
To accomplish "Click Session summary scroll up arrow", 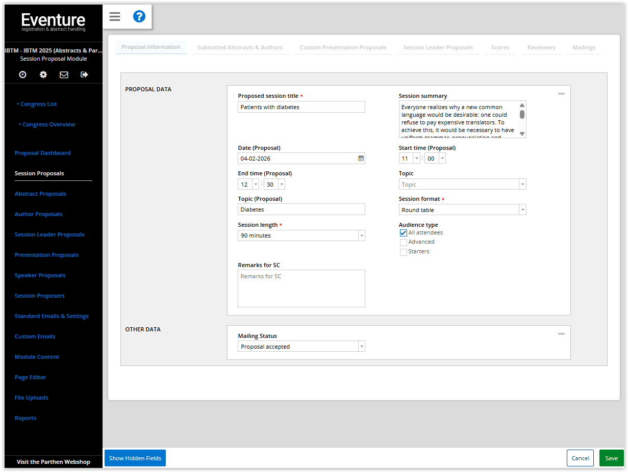I will [x=522, y=105].
